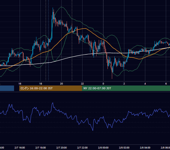This screenshot has width=170, height=150.
Task: Click the 2/8 02:00 date label
Action: tap(124, 147)
